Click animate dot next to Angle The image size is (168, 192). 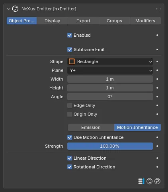point(157,97)
